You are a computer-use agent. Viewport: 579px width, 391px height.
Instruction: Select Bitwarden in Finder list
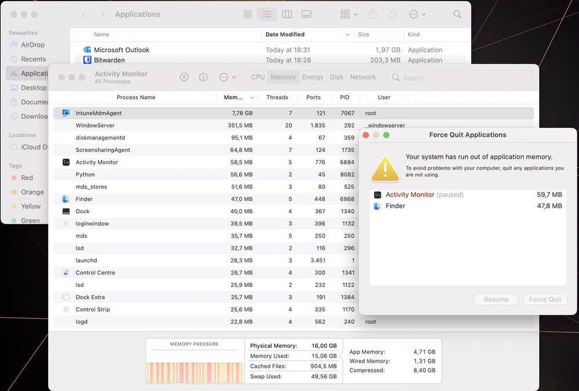270,60
